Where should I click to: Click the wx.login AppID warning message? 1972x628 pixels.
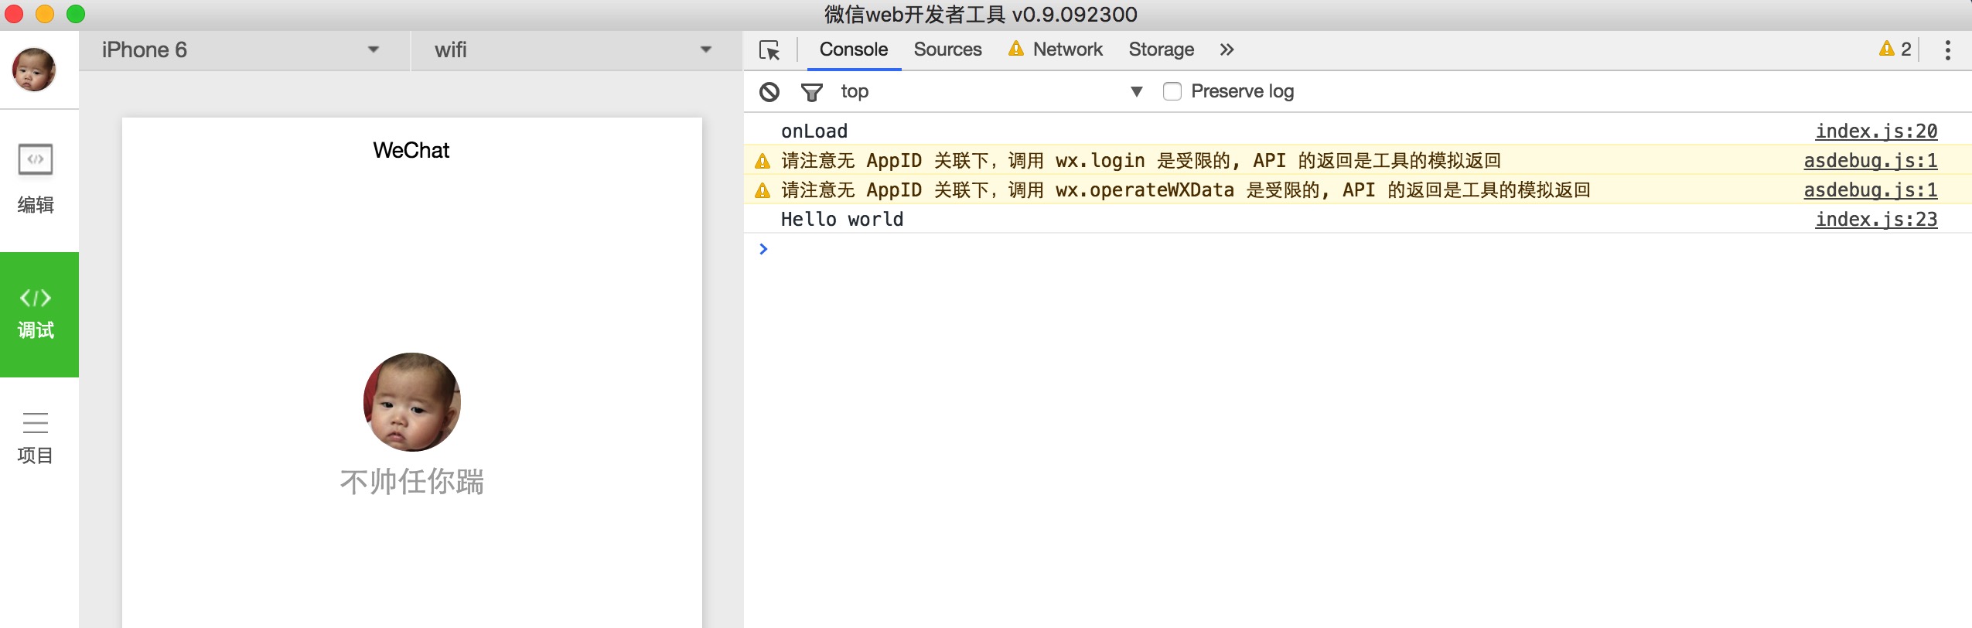(x=1141, y=161)
